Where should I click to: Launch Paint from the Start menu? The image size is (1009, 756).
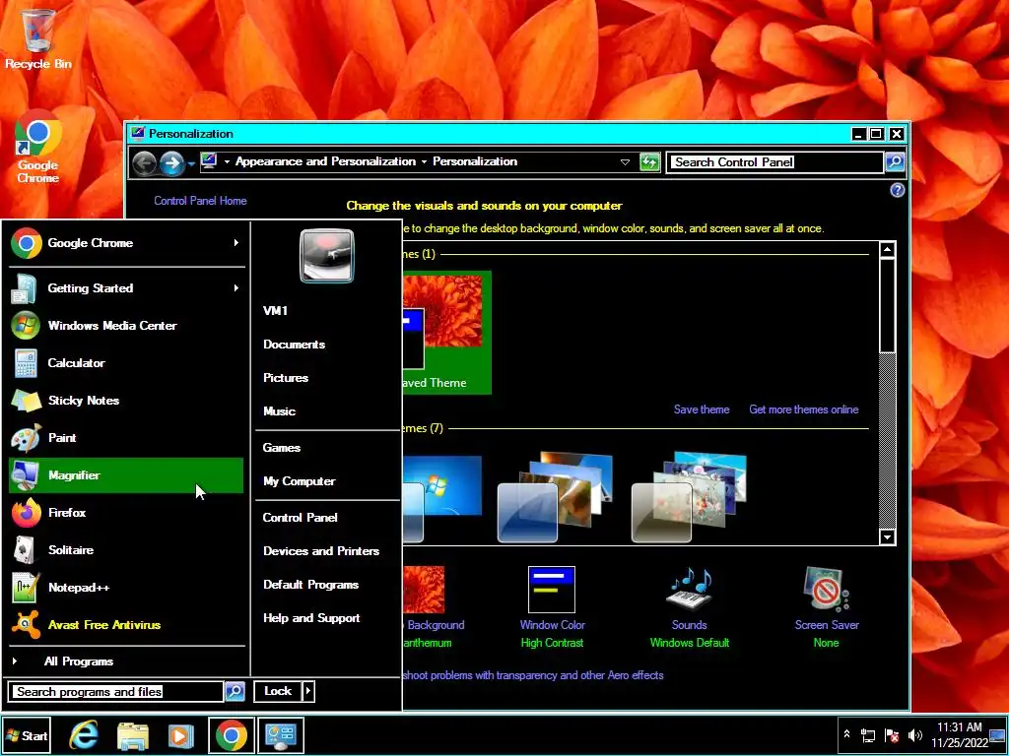126,438
